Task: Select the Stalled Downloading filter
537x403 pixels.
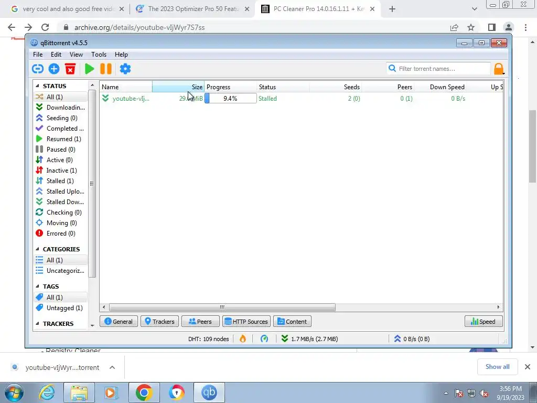Action: click(61, 202)
